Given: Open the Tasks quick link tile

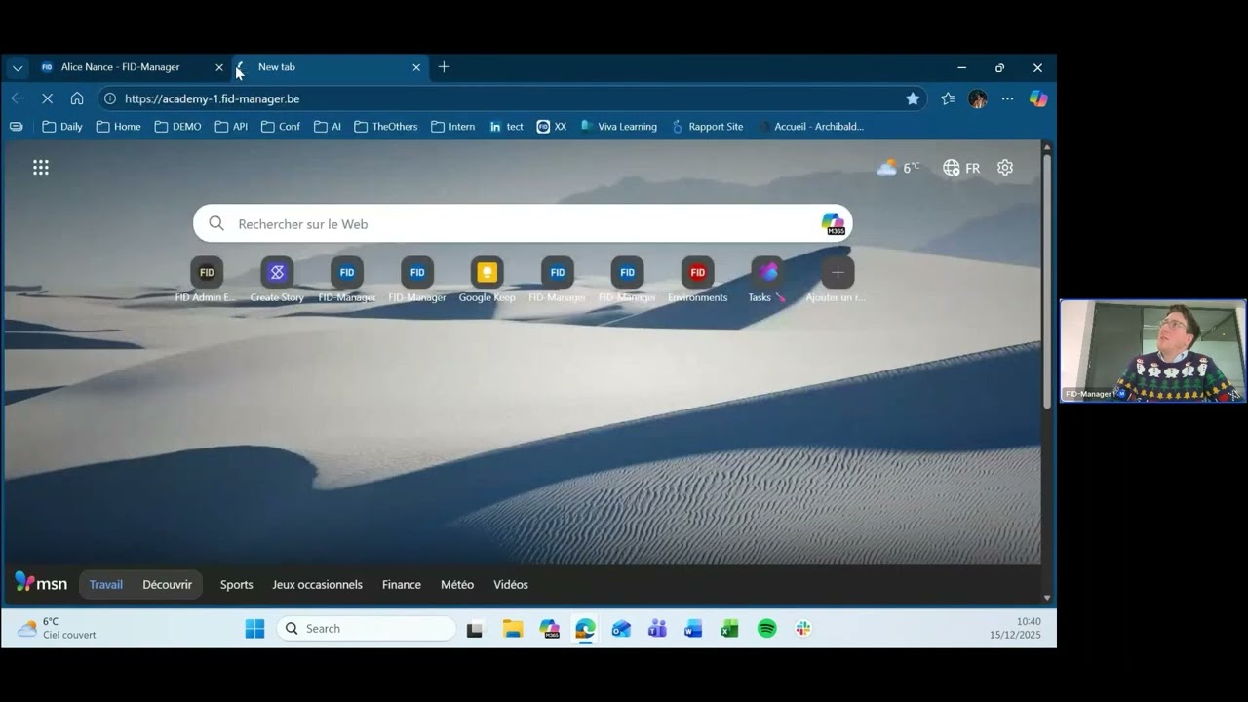Looking at the screenshot, I should pyautogui.click(x=767, y=281).
